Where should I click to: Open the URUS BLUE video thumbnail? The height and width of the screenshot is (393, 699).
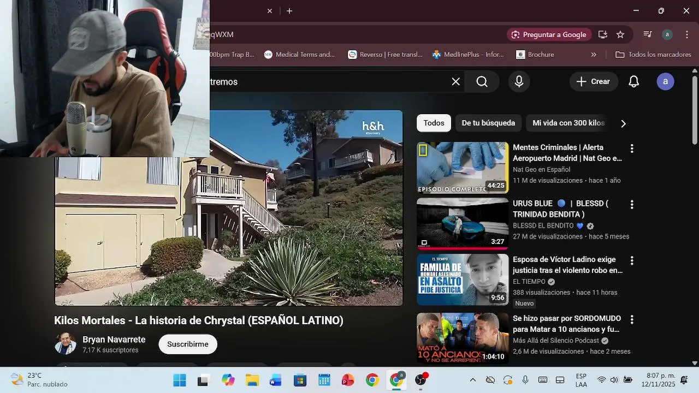tap(463, 224)
